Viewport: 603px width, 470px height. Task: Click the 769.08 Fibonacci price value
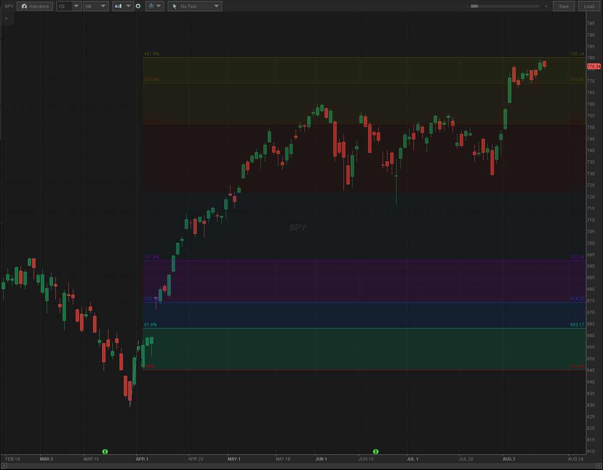[577, 79]
